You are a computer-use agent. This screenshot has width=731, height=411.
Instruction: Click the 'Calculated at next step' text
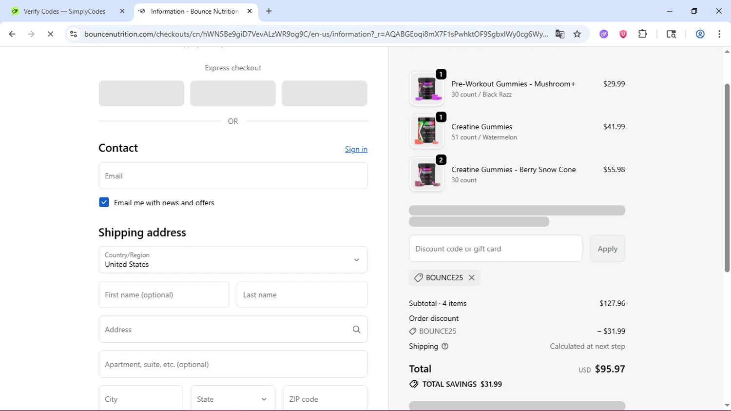(587, 346)
